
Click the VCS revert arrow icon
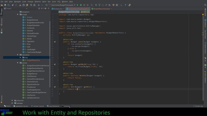pos(109,5)
